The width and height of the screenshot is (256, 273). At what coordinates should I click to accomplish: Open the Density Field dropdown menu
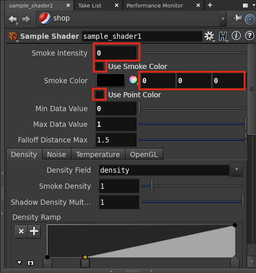click(x=237, y=170)
